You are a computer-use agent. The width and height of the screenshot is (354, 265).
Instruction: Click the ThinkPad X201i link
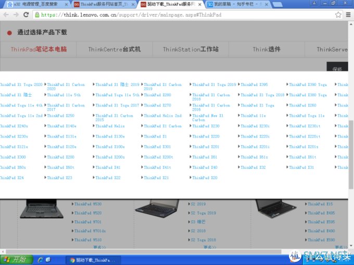[x=255, y=147]
